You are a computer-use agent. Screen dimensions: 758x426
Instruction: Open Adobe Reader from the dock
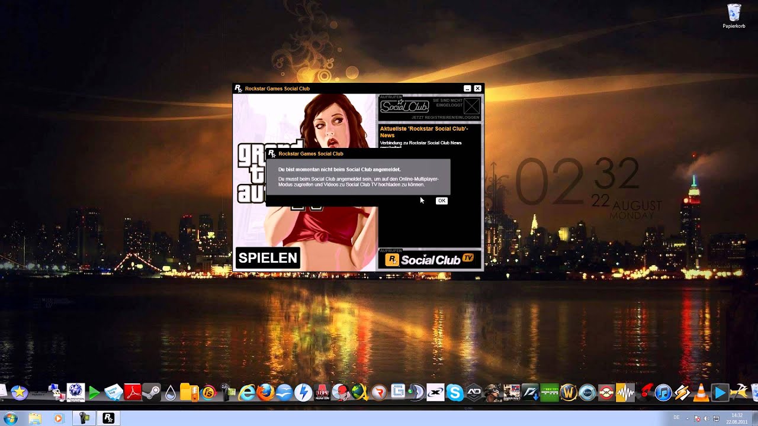(132, 392)
